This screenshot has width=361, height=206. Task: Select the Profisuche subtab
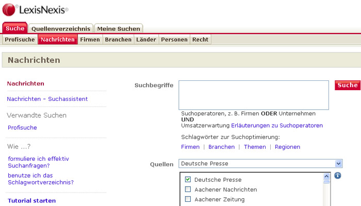tap(20, 40)
